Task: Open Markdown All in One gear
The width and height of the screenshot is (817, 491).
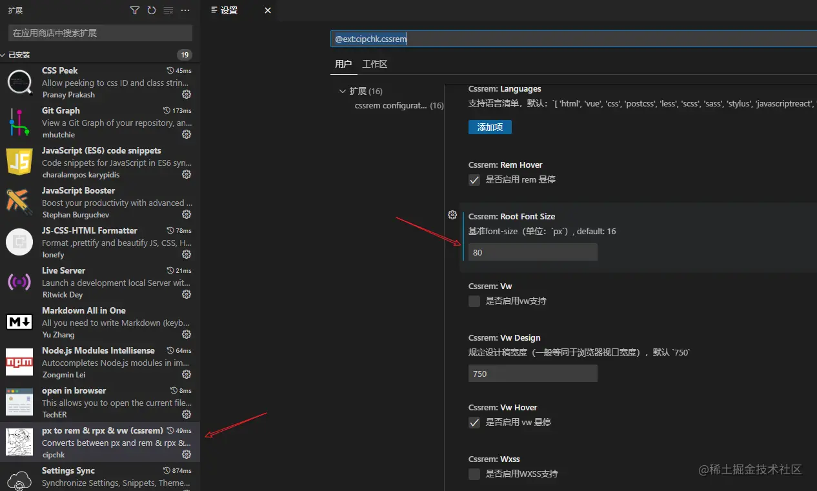Action: coord(187,334)
